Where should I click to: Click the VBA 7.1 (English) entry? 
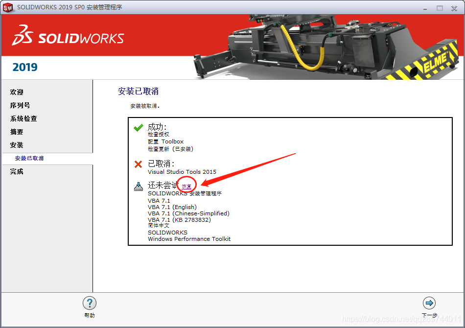pos(172,207)
